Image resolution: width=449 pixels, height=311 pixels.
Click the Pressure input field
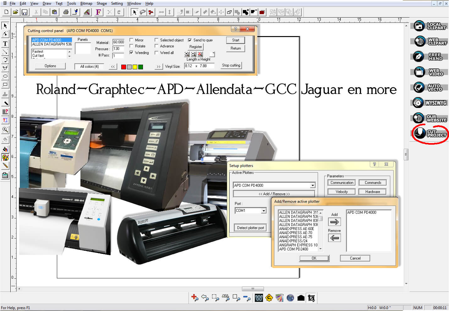118,49
